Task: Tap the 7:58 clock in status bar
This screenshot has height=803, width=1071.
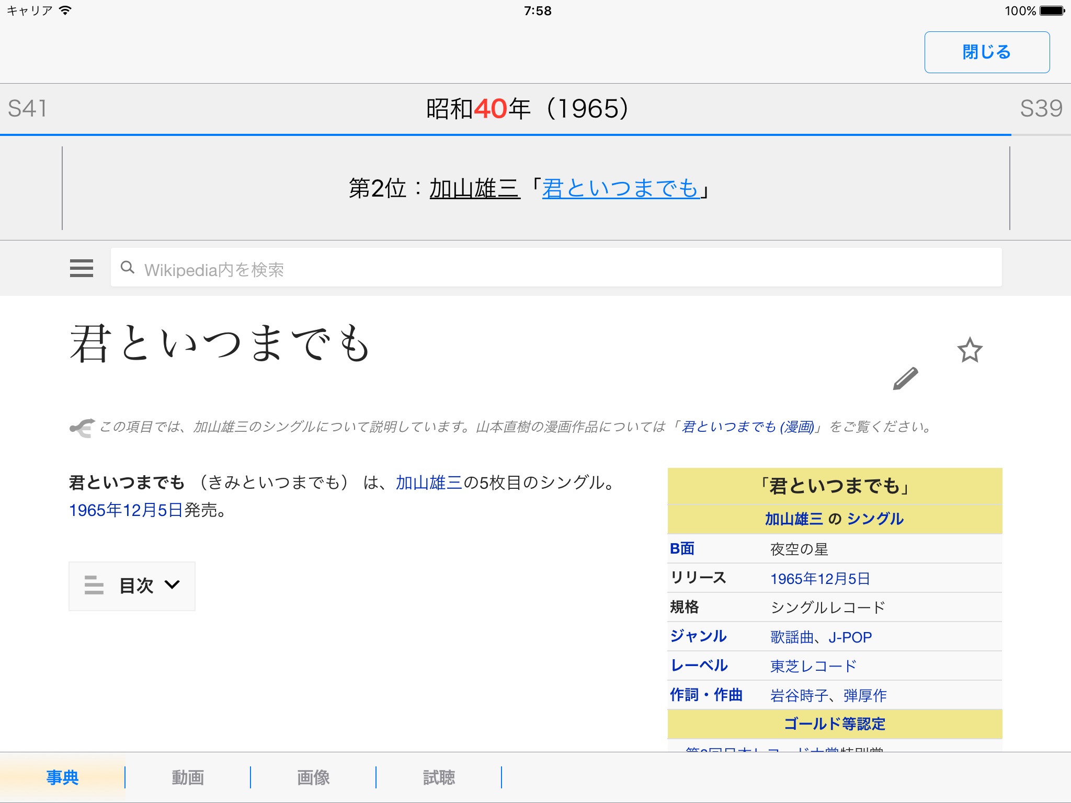Action: (538, 10)
